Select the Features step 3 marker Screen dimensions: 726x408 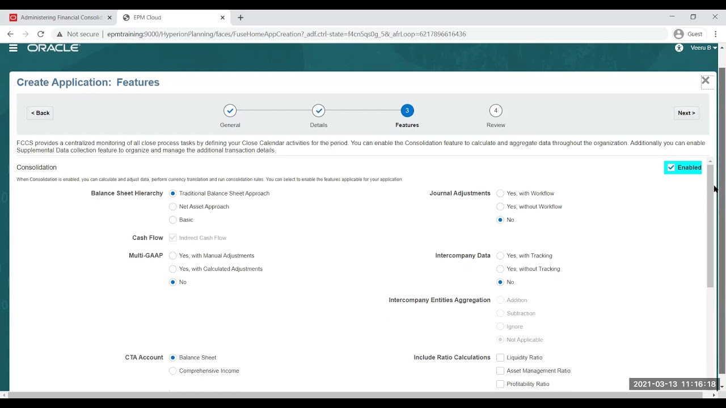click(407, 110)
